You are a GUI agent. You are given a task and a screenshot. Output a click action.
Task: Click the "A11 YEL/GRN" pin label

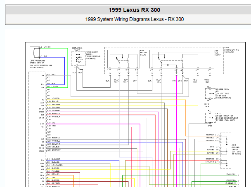point(53,105)
